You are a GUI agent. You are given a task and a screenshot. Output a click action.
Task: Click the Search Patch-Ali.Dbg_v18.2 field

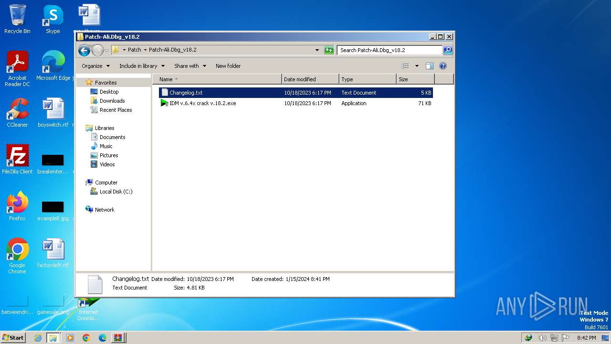click(x=390, y=50)
